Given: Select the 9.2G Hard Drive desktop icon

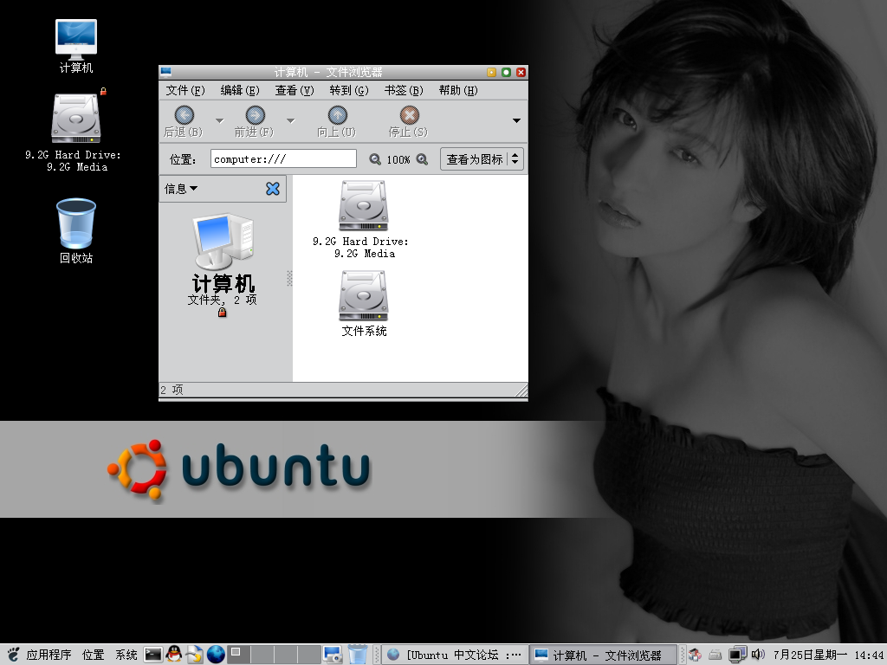Looking at the screenshot, I should tap(76, 118).
